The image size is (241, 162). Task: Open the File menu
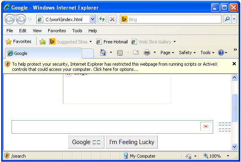(10, 31)
